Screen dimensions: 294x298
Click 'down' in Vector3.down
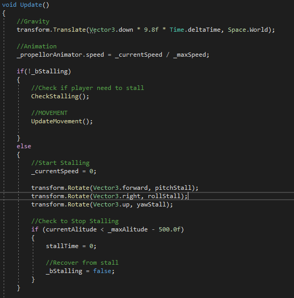coord(126,30)
